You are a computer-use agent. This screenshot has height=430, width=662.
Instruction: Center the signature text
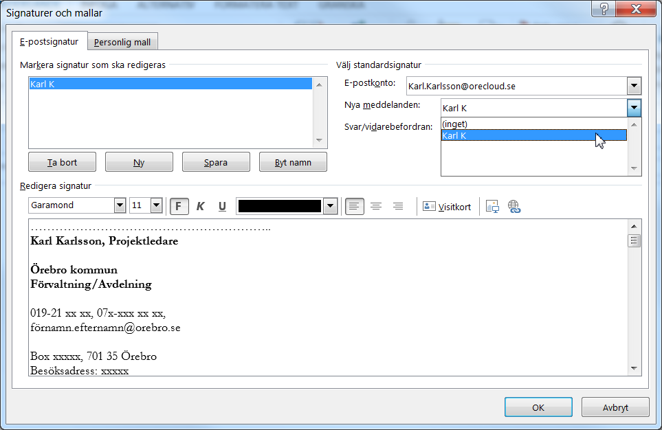(x=376, y=206)
